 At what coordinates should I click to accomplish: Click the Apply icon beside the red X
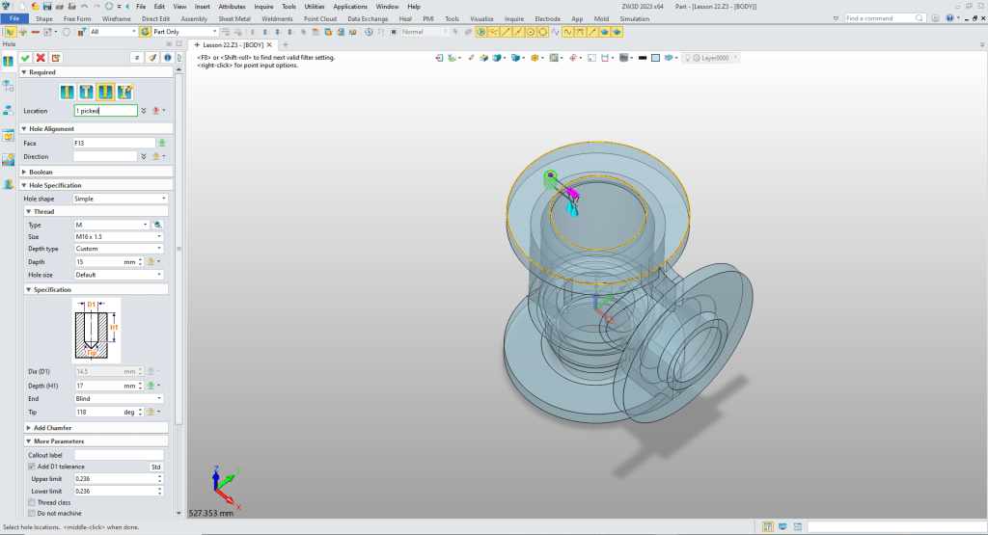(55, 58)
